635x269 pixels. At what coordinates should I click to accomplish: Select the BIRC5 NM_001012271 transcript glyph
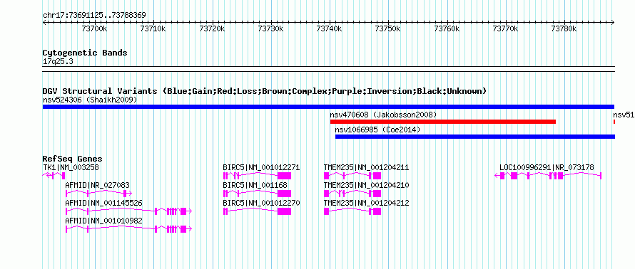click(x=257, y=175)
